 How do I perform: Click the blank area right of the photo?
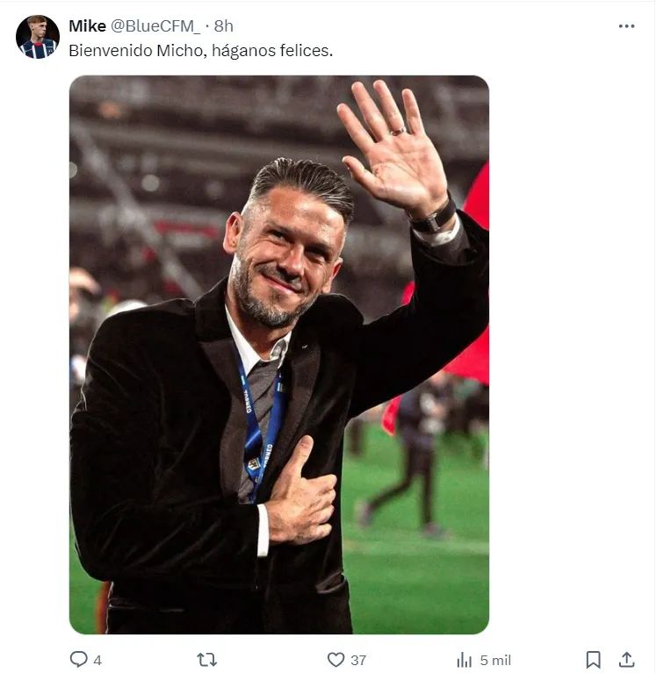[571, 351]
